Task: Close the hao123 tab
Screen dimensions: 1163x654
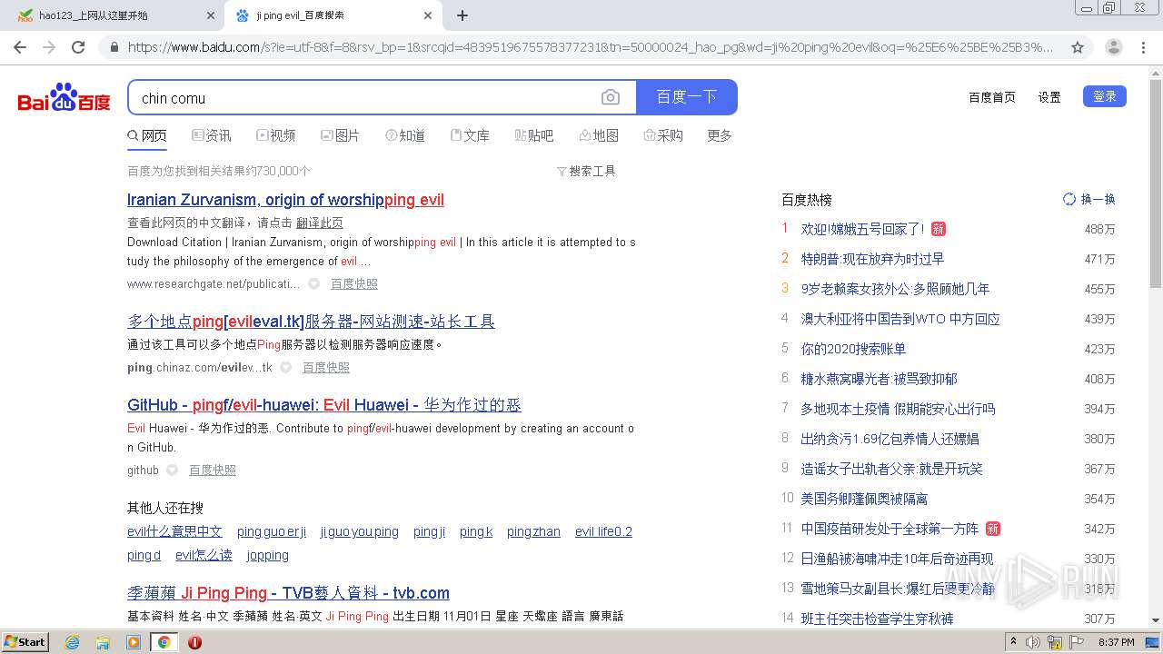Action: tap(211, 15)
